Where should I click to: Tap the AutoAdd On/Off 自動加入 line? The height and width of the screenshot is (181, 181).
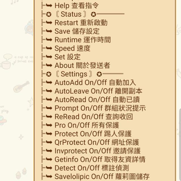pos(89,83)
